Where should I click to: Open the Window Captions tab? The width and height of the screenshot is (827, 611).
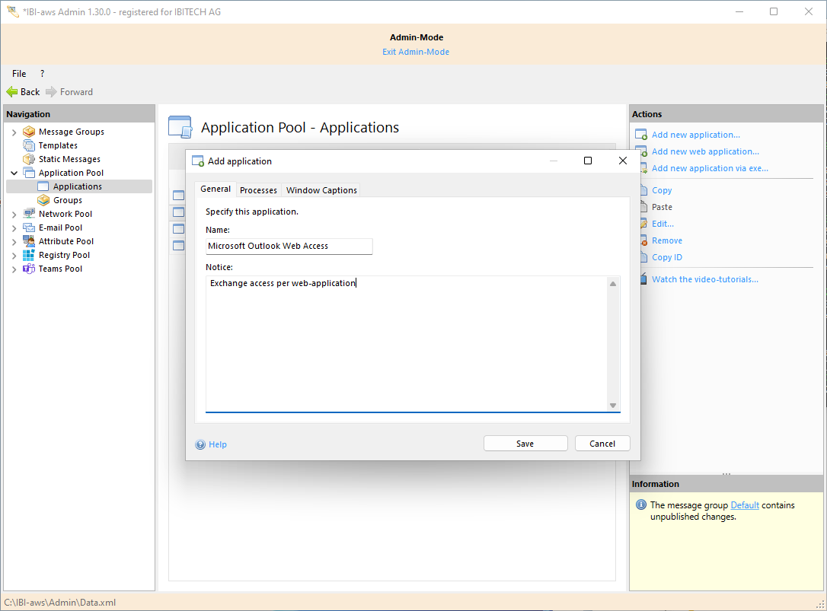coord(321,190)
